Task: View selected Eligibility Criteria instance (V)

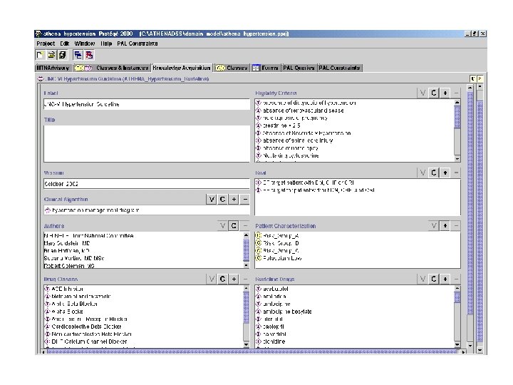Action: pyautogui.click(x=423, y=93)
